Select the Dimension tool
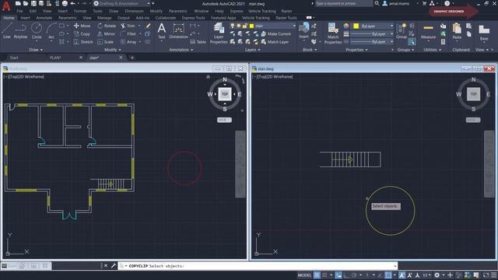This screenshot has height=280, width=498. 178,31
